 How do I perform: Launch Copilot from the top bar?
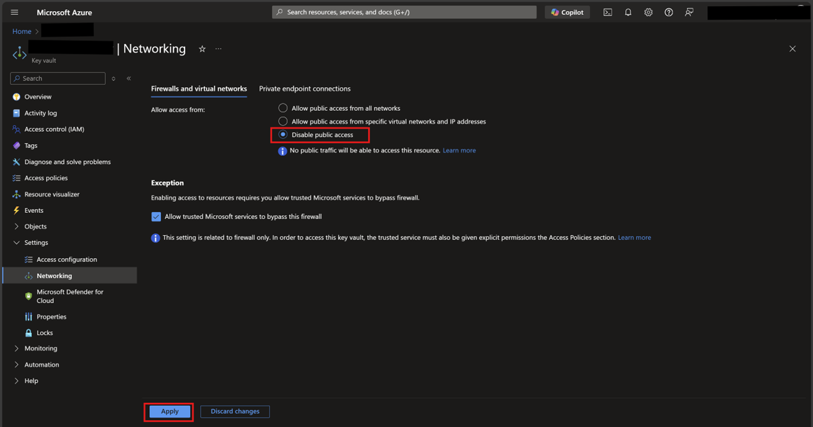coord(567,12)
